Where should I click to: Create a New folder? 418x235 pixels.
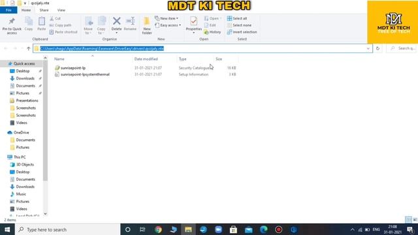(147, 26)
